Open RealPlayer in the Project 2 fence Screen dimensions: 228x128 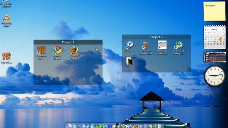pyautogui.click(x=130, y=47)
